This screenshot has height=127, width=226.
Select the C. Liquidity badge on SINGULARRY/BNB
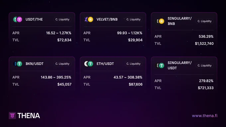point(204,21)
